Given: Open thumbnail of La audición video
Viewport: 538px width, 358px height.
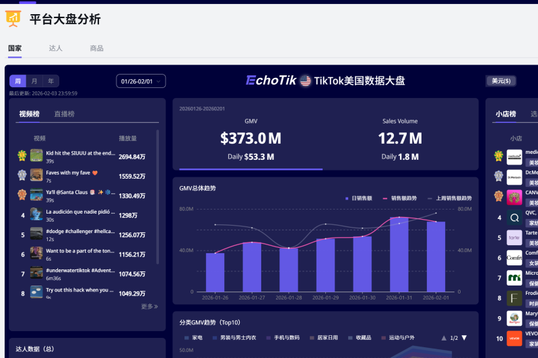Looking at the screenshot, I should [36, 214].
